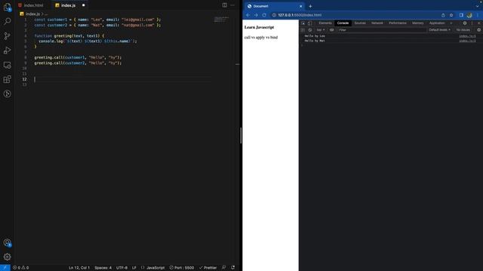Open the browser profile avatar

pos(469,15)
